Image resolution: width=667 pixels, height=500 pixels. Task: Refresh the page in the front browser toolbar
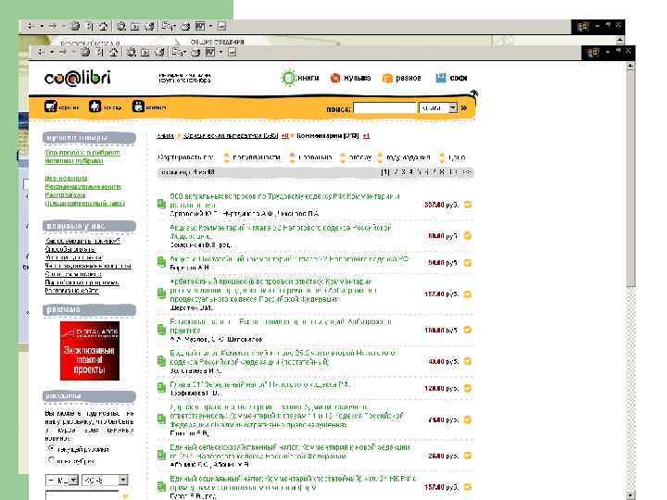tap(99, 52)
